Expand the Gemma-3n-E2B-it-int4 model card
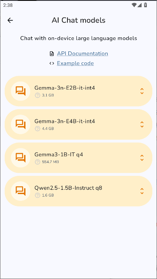 pyautogui.click(x=142, y=91)
